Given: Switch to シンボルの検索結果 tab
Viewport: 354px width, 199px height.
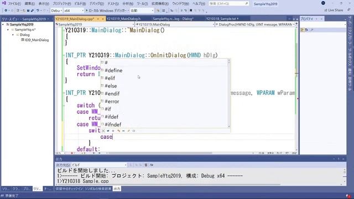Looking at the screenshot, I should coord(98,188).
